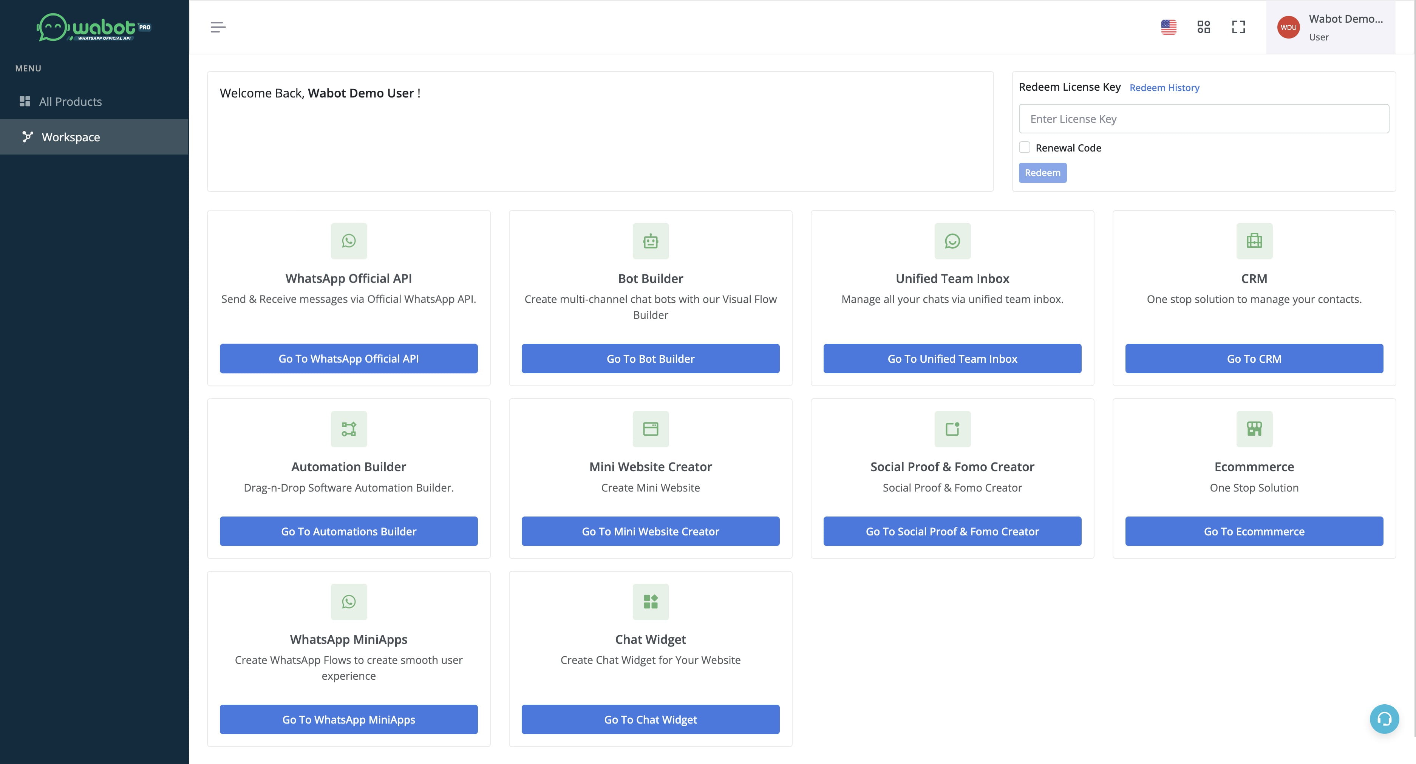
Task: Click the Social Proof & Fomo Creator icon
Action: (952, 429)
